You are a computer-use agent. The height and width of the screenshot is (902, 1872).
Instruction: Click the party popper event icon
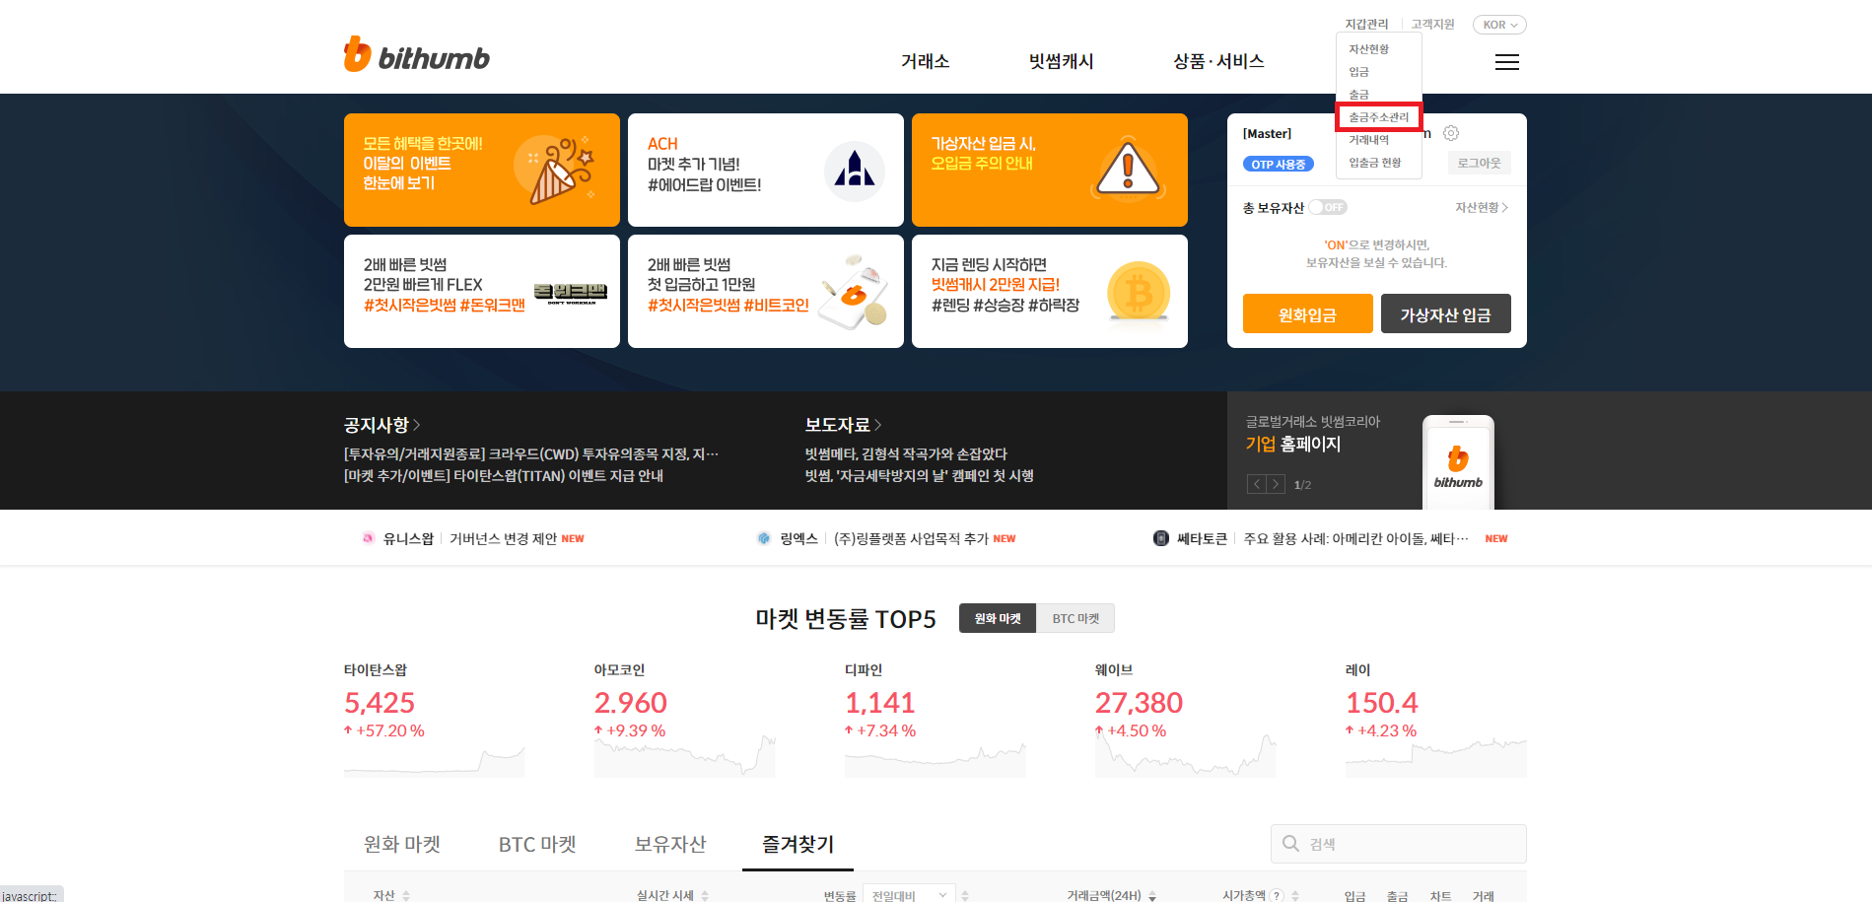point(557,171)
